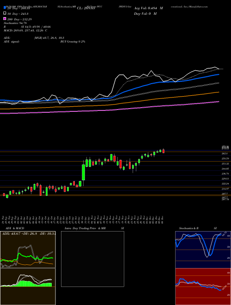This screenshot has width=231, height=305.
Task: Open the MACD histogram chart panel
Action: tap(28, 287)
